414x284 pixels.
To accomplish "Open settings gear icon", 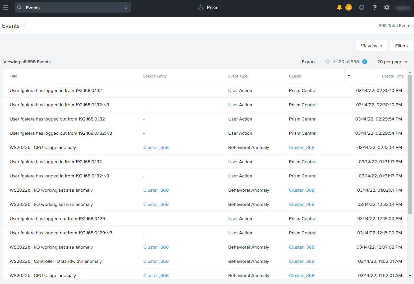I will (x=387, y=7).
